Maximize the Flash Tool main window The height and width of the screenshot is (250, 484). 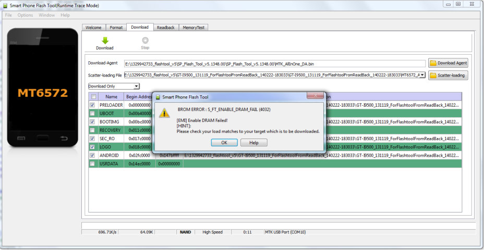tap(458, 4)
